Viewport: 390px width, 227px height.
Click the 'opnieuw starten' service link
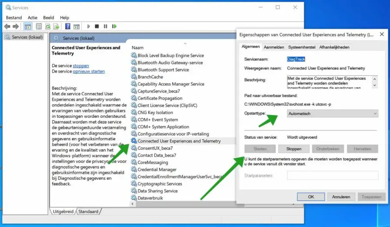coord(88,71)
